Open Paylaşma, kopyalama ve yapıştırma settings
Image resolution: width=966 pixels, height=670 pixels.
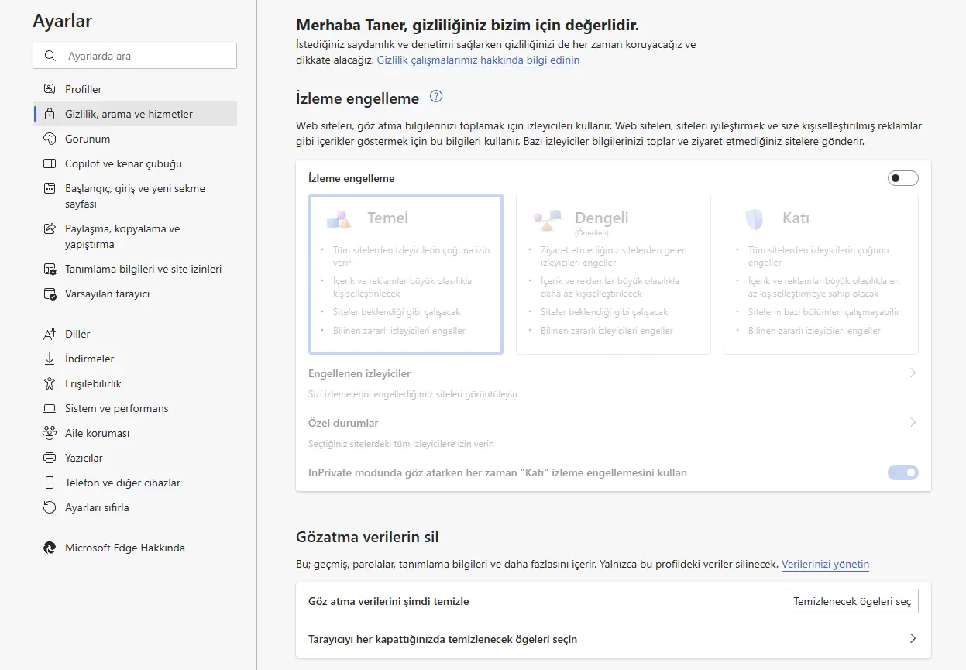136,236
